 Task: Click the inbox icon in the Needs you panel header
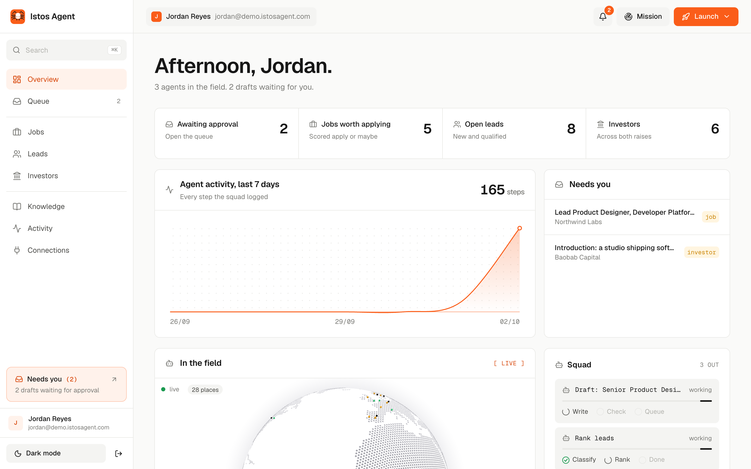[559, 184]
